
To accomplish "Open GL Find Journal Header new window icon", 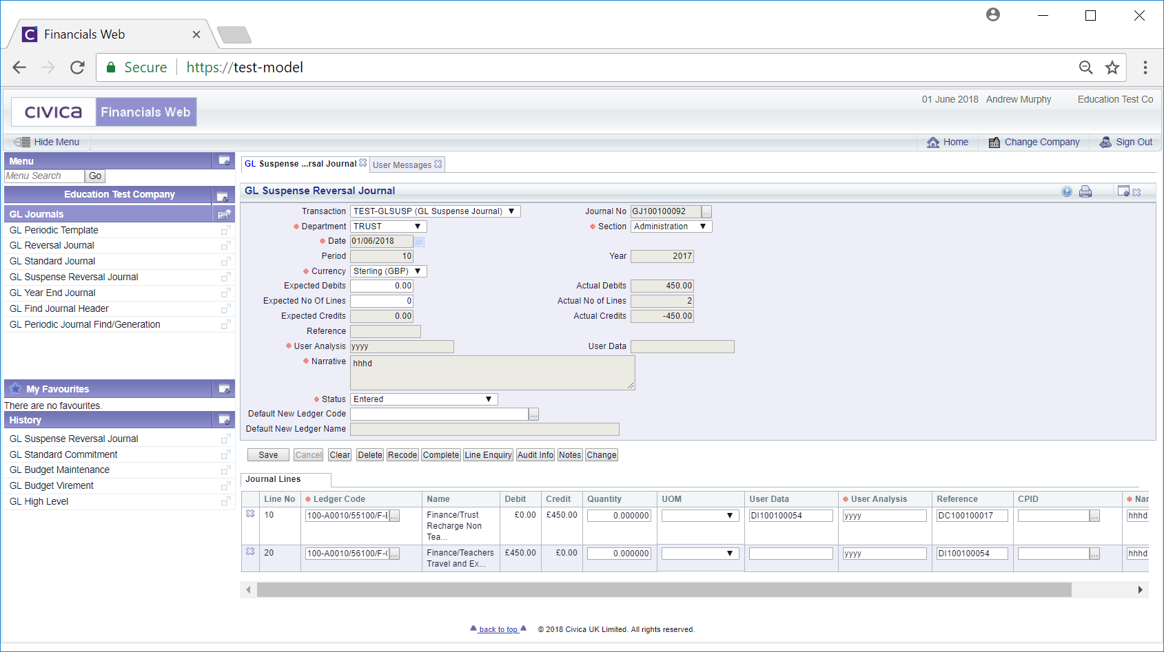I will [225, 309].
